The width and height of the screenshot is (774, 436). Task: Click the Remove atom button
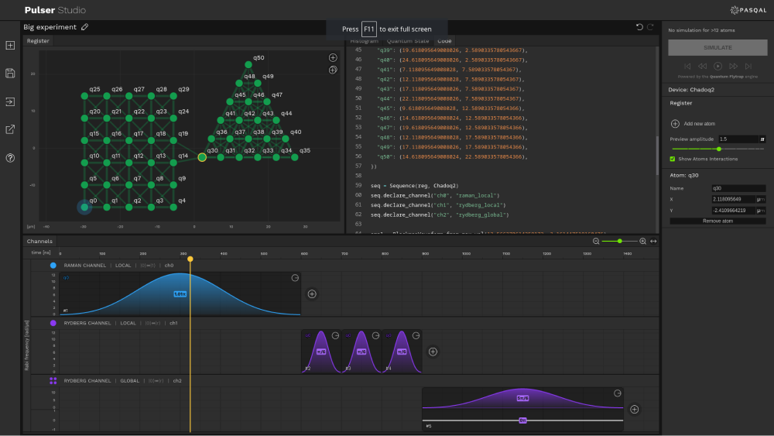[x=717, y=221]
